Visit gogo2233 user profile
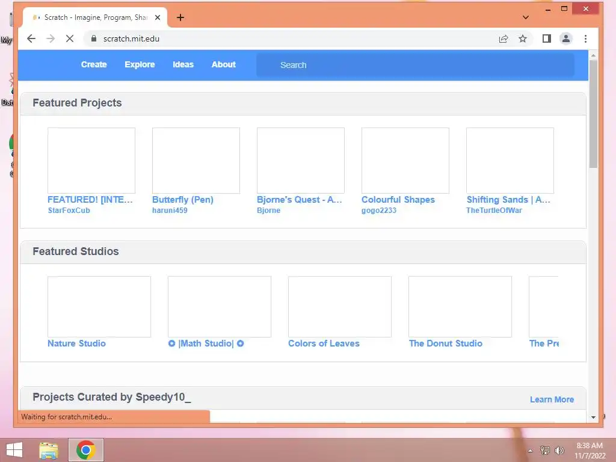Image resolution: width=616 pixels, height=462 pixels. click(x=379, y=210)
